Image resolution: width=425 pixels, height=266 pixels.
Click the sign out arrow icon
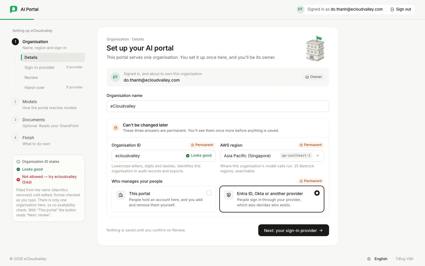pyautogui.click(x=392, y=9)
